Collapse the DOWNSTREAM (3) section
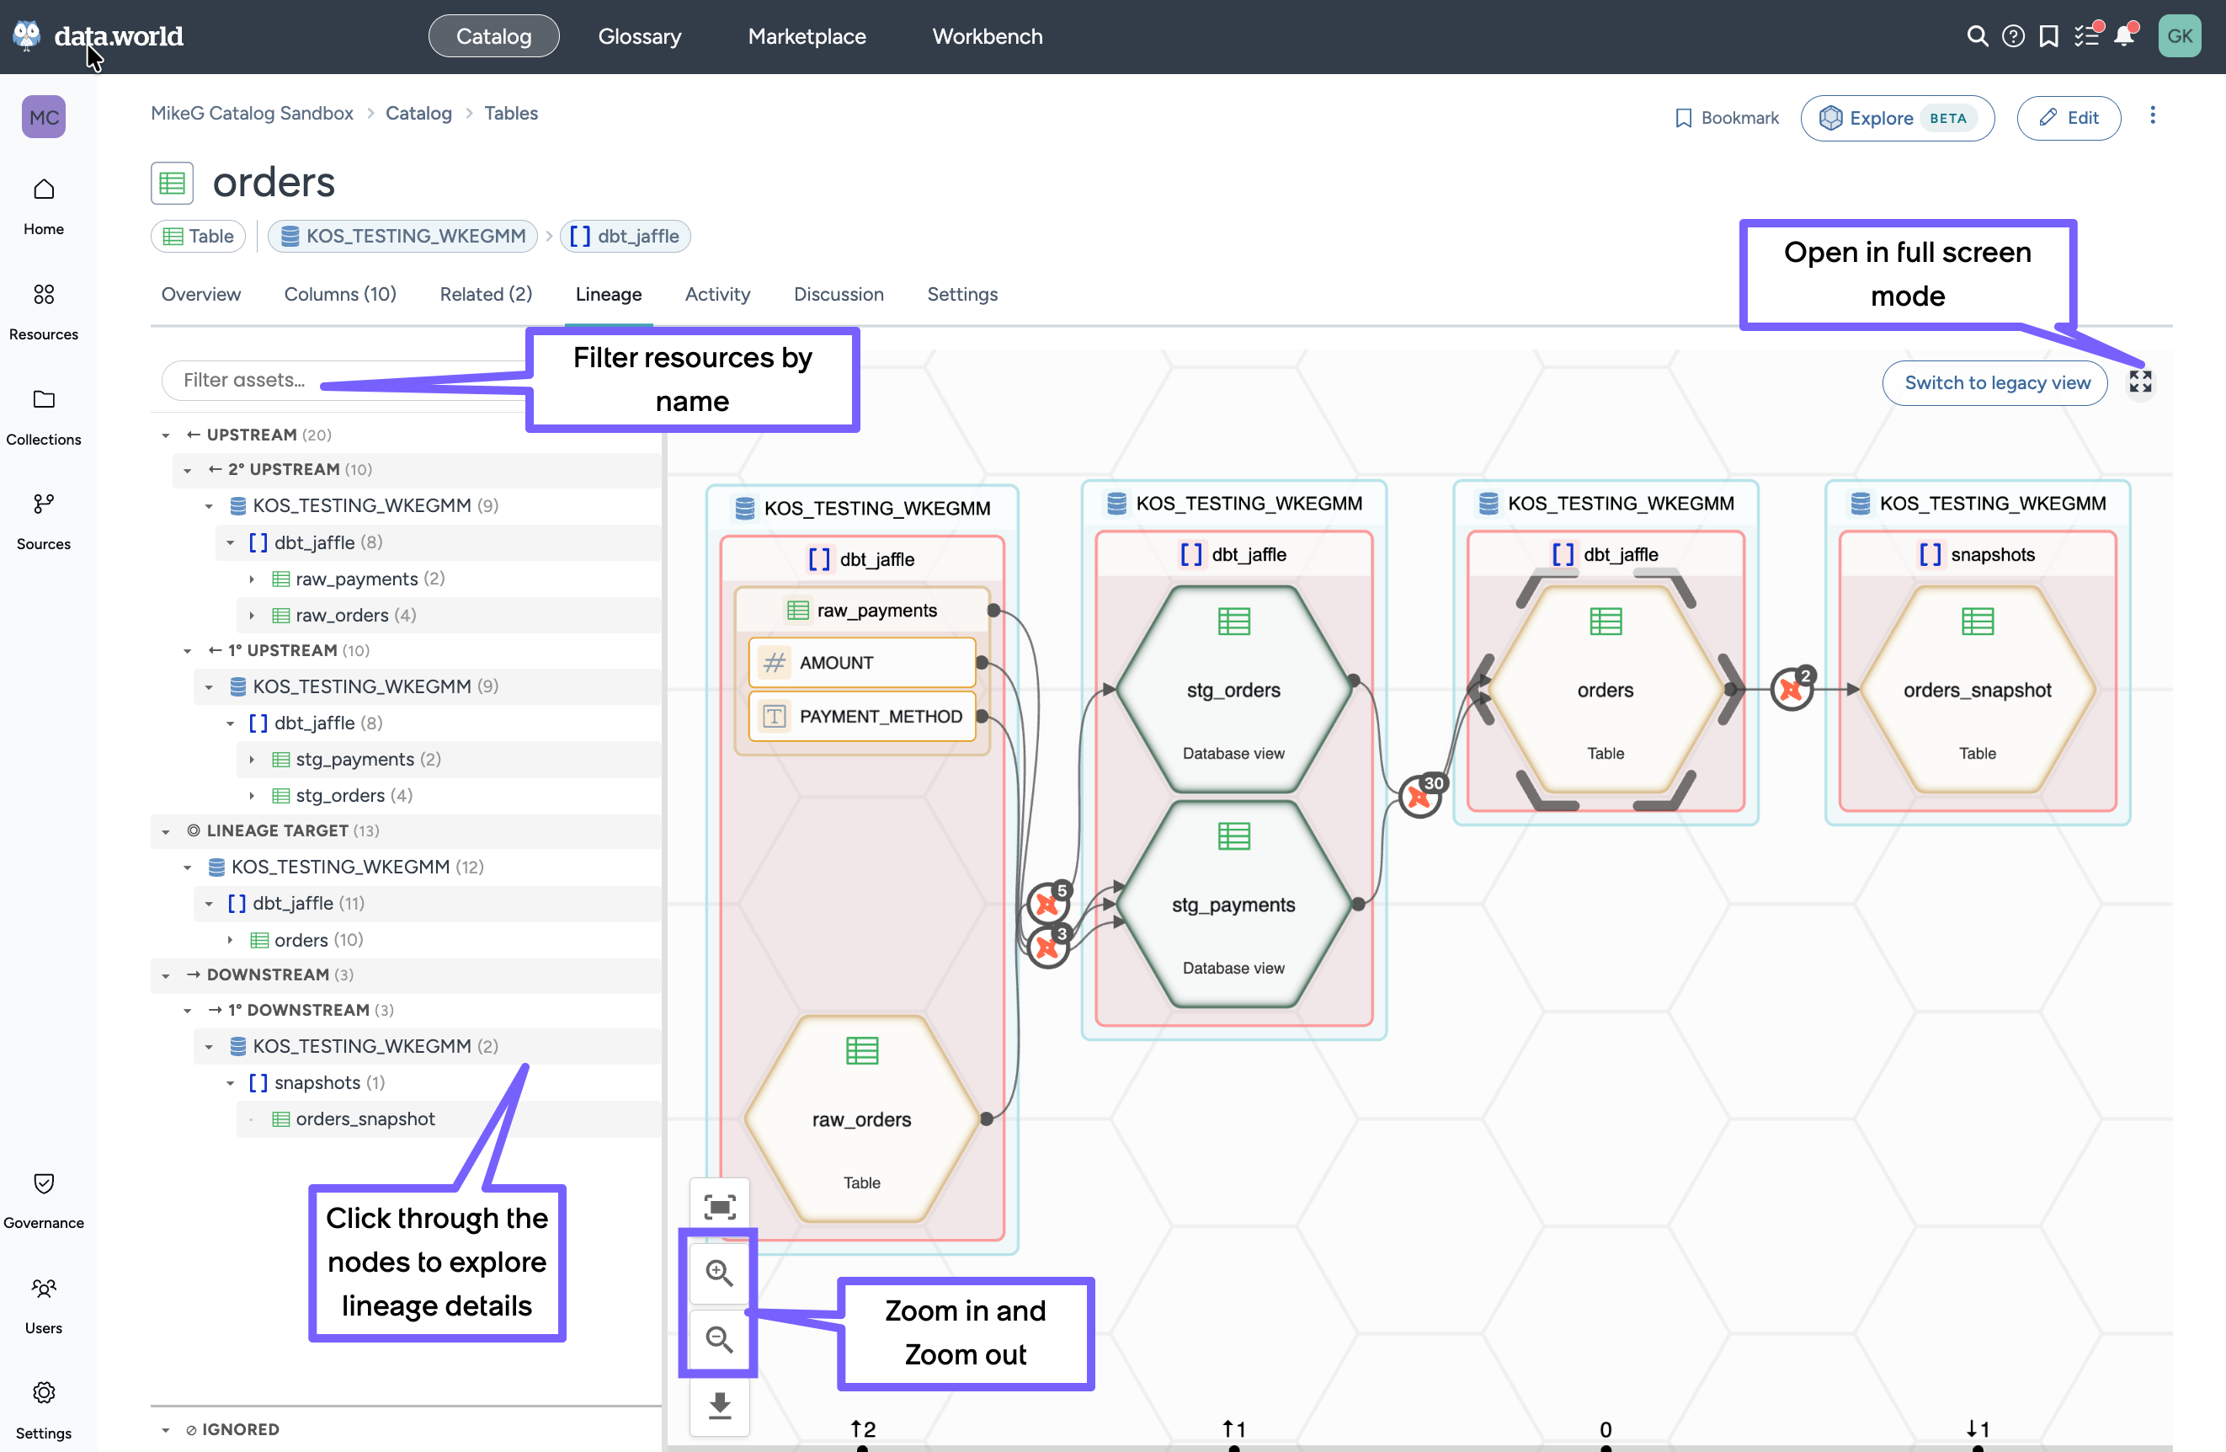This screenshot has height=1452, width=2226. tap(166, 974)
